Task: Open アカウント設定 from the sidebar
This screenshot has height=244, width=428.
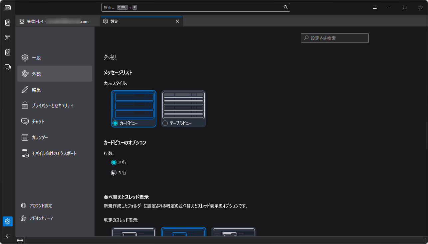Action: 41,205
